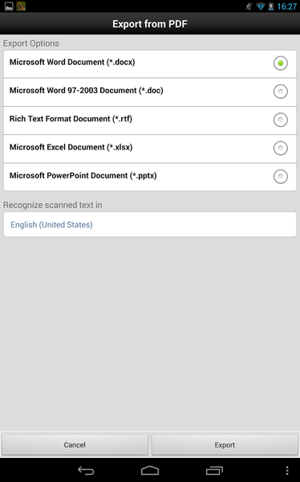The width and height of the screenshot is (300, 482).
Task: Tap the Android home navigation icon
Action: pos(150,470)
